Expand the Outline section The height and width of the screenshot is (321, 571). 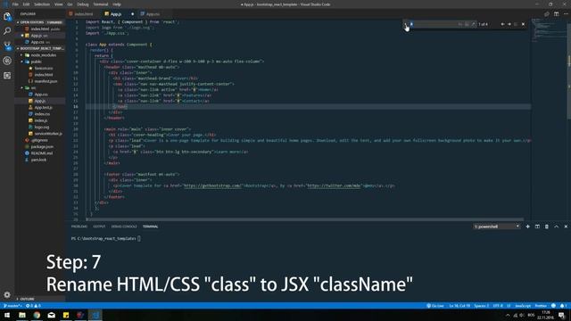tap(40, 299)
